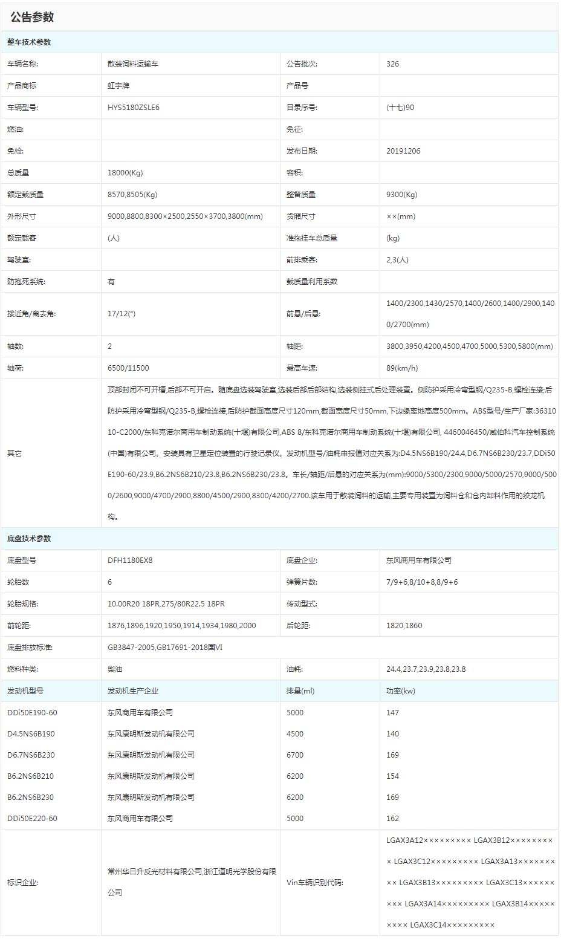
Task: Select engine model D4.5NS6B190 row
Action: click(x=31, y=734)
